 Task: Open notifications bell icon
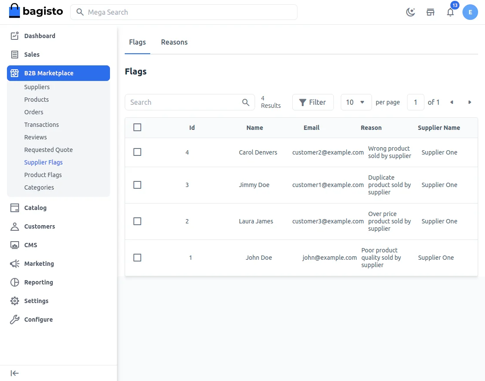pyautogui.click(x=450, y=12)
